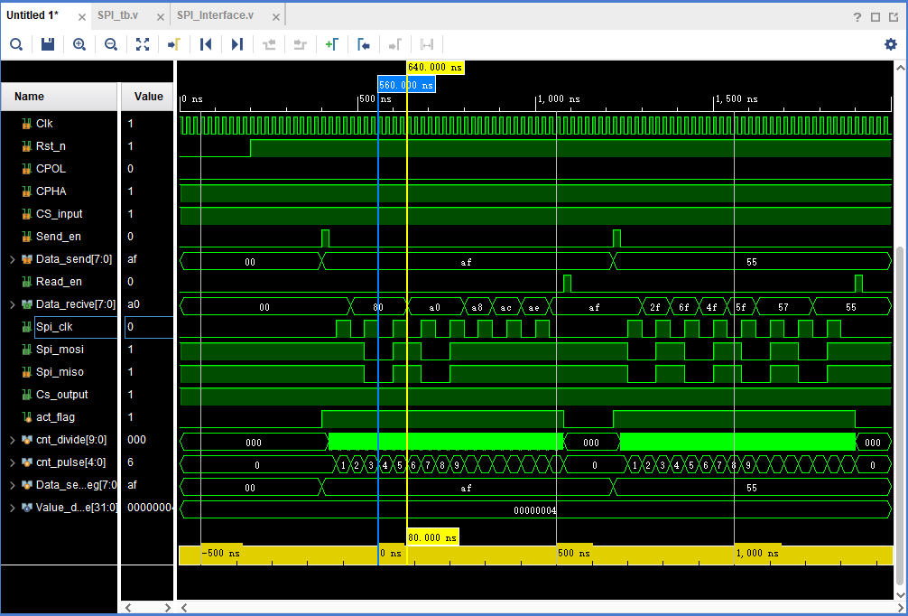Expand the Value_d...e[31:0] bus

tap(12, 508)
